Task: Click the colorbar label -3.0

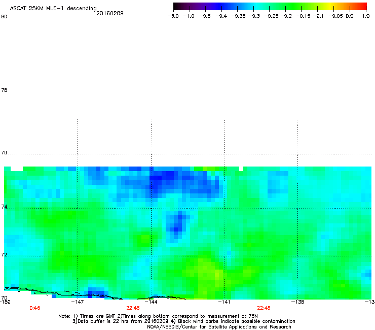Action: click(173, 16)
